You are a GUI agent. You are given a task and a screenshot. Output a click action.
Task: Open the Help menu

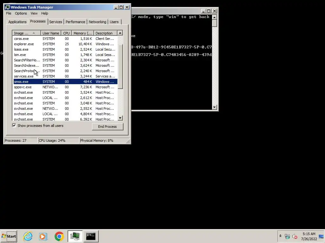(44, 13)
